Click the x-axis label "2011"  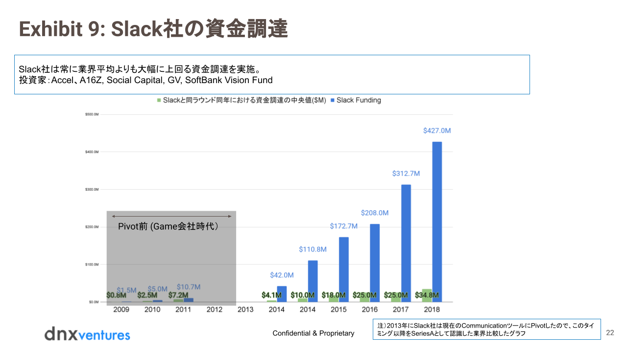183,309
